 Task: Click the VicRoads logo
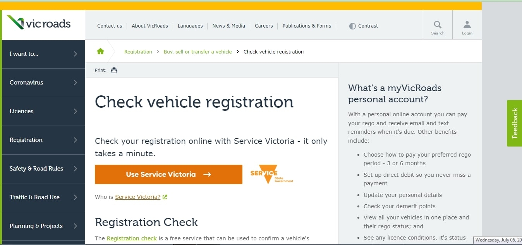39,23
